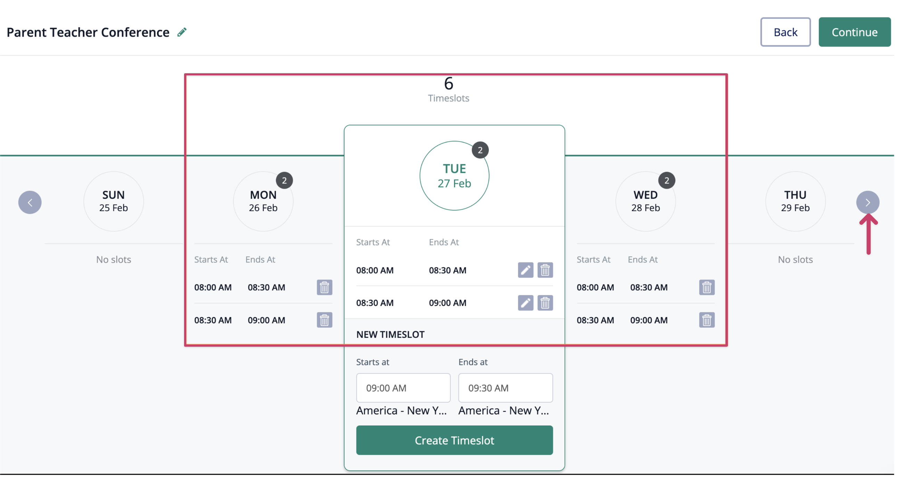
Task: Select the WED 28 Feb day circle
Action: point(645,201)
